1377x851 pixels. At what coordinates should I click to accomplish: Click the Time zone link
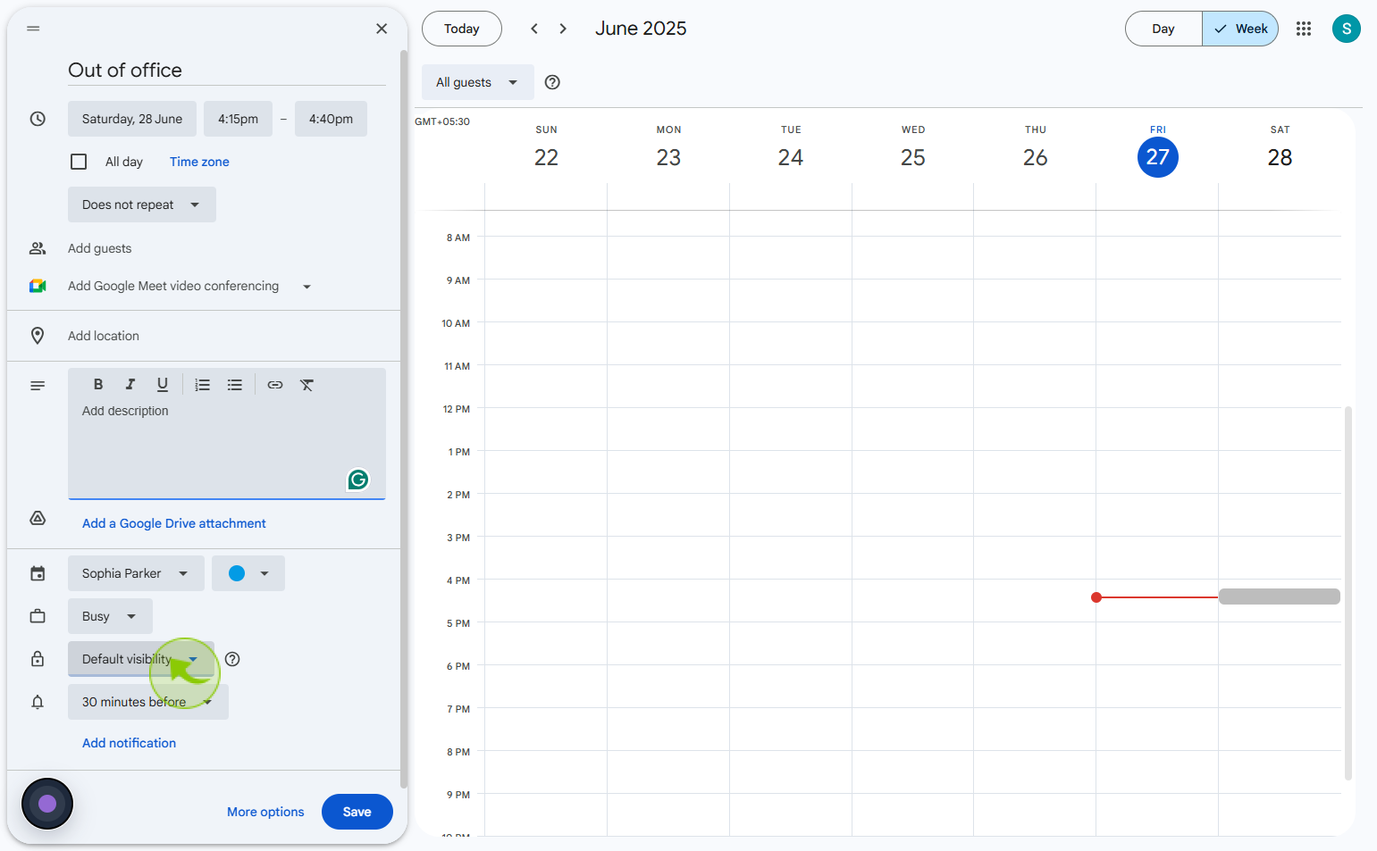click(199, 162)
